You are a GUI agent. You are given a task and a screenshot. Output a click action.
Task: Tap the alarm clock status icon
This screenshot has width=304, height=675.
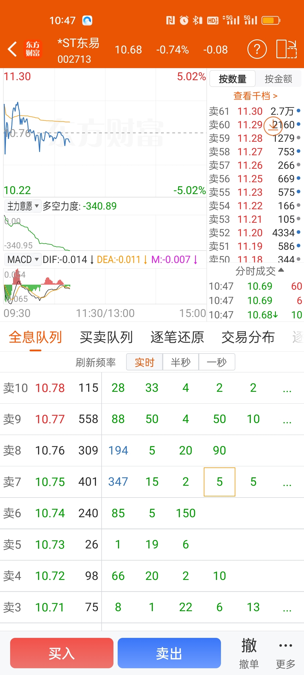click(x=184, y=20)
